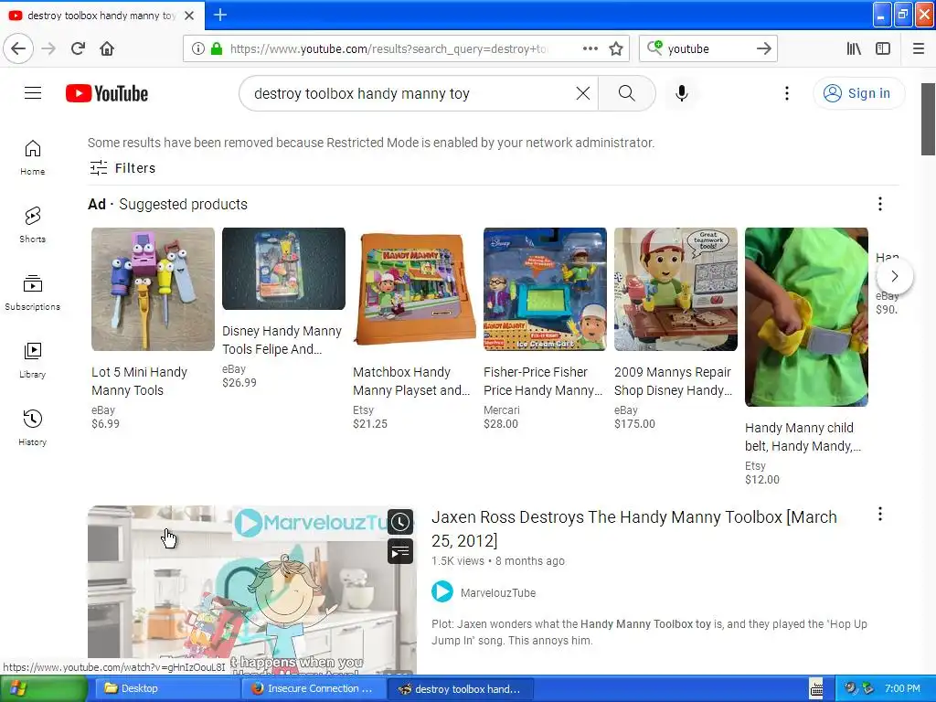The image size is (936, 702).
Task: Select the "1.5K views" text
Action: pos(458,561)
